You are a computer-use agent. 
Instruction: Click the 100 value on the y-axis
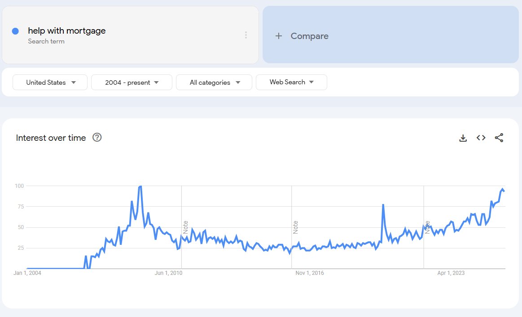pos(19,186)
